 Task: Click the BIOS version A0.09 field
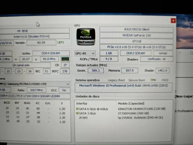pos(41,43)
